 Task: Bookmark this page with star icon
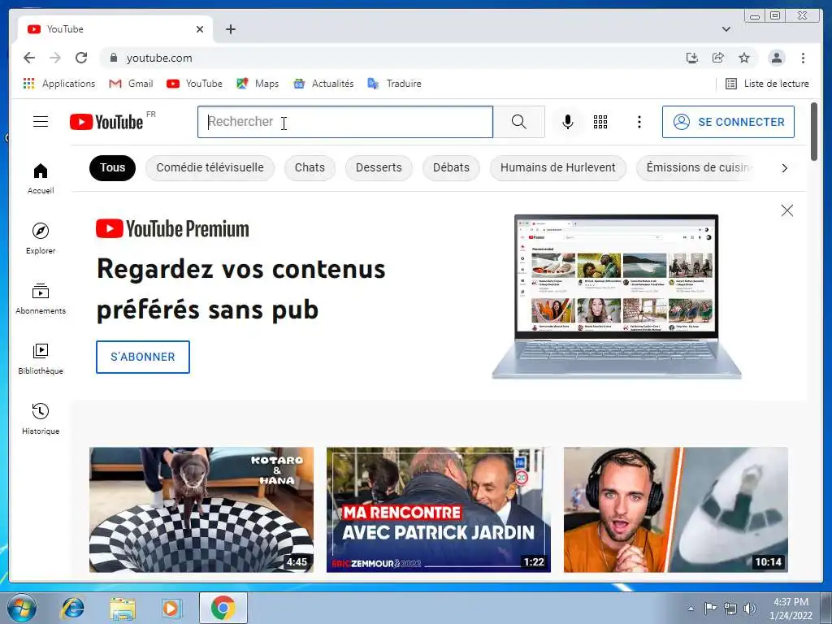(x=744, y=58)
